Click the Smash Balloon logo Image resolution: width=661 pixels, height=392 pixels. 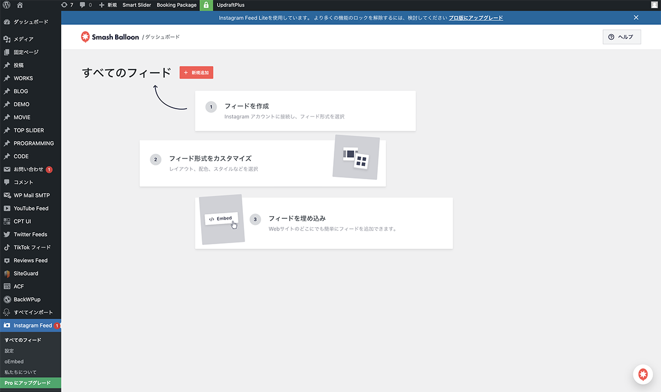pos(110,37)
